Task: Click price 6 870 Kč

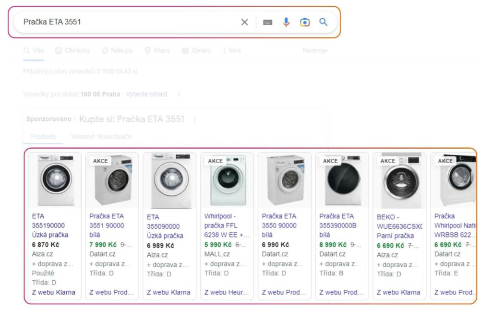Action: 46,244
